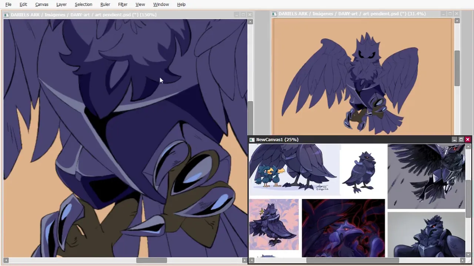This screenshot has height=266, width=474.
Task: Click the gray background armored bird reference
Action: click(426, 235)
